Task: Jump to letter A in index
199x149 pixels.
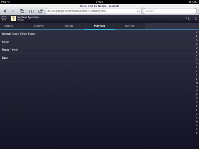Action: tap(197, 36)
